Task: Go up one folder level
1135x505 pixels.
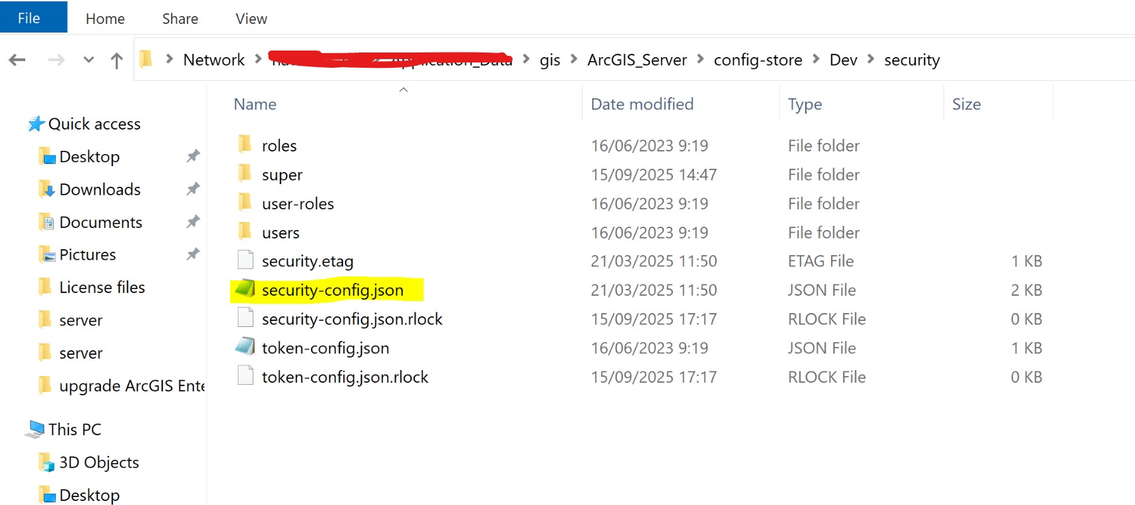Action: [x=116, y=59]
